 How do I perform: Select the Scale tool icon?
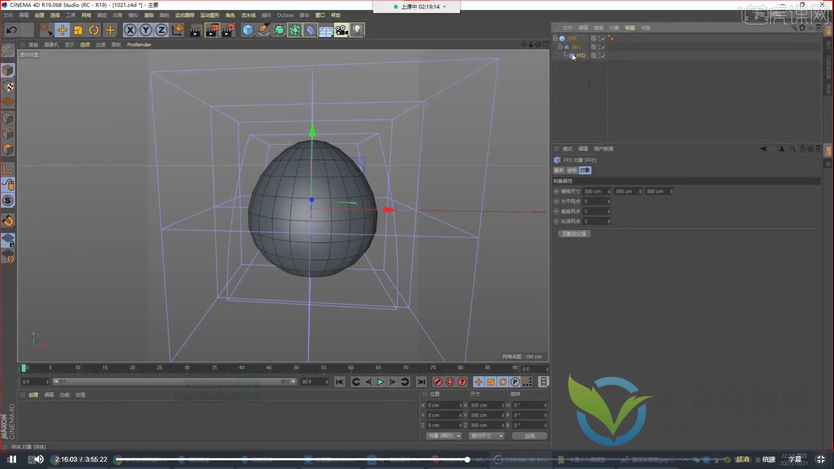point(78,30)
